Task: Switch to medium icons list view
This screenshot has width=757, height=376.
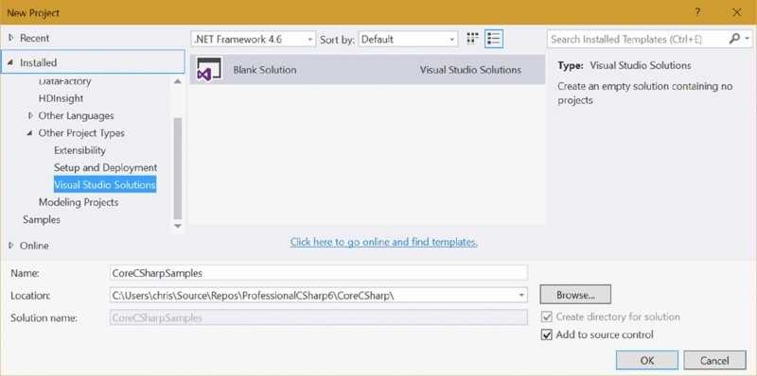Action: tap(494, 39)
